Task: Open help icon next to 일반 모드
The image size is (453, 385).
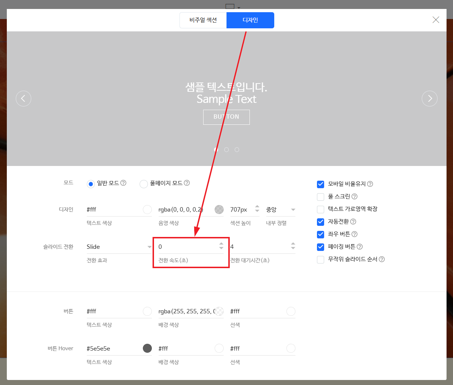Action: (123, 183)
